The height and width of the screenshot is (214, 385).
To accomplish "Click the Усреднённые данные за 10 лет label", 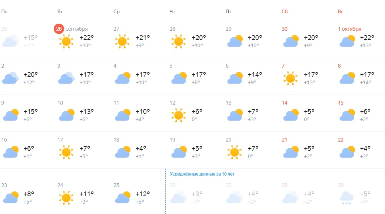I will pyautogui.click(x=202, y=174).
